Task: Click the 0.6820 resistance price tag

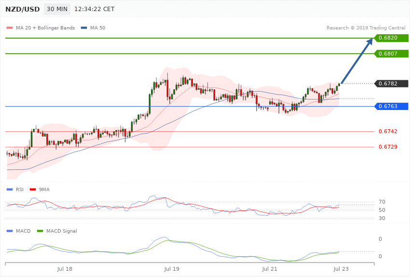Action: [x=392, y=38]
